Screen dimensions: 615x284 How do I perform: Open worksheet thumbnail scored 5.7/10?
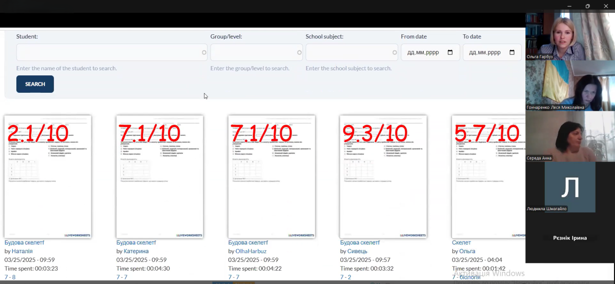pos(488,177)
